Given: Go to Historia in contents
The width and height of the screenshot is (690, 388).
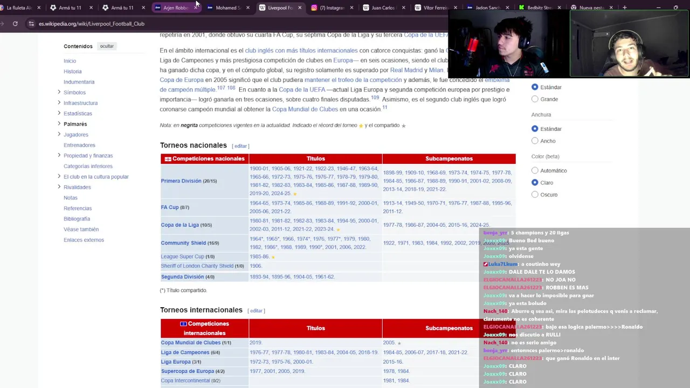Looking at the screenshot, I should (73, 71).
